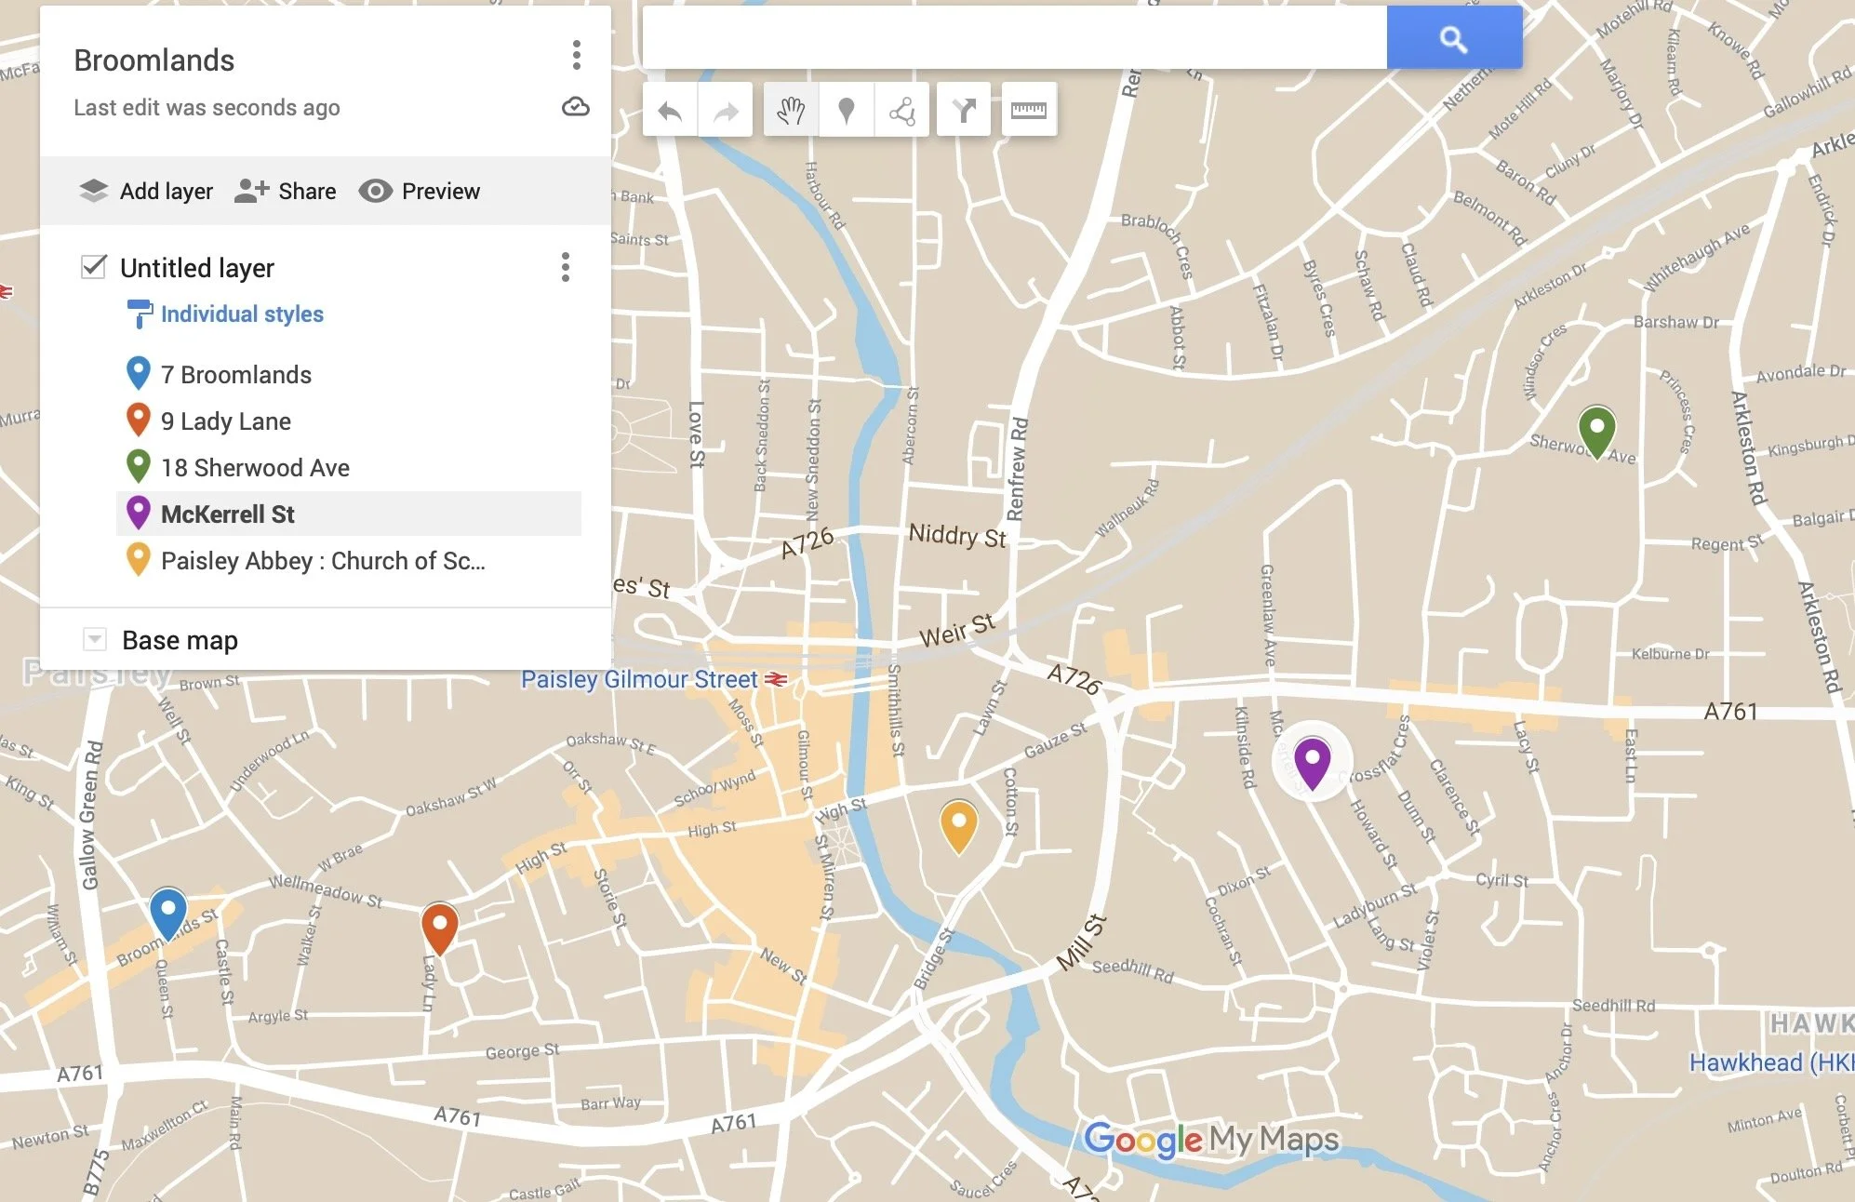Select the Measure distances ruler tool
Screen dimensions: 1855x1202
point(1029,111)
